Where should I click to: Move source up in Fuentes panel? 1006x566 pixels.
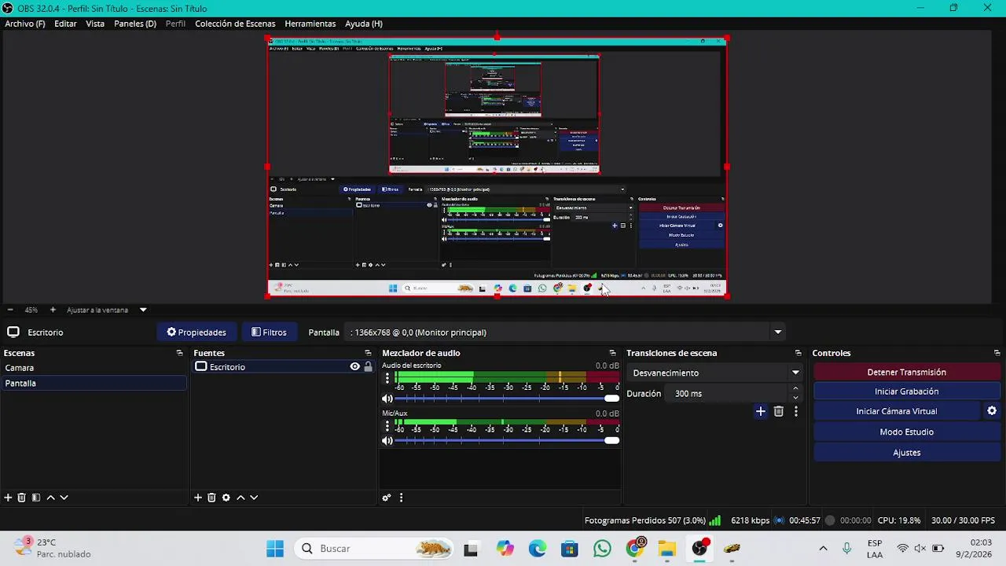click(240, 498)
